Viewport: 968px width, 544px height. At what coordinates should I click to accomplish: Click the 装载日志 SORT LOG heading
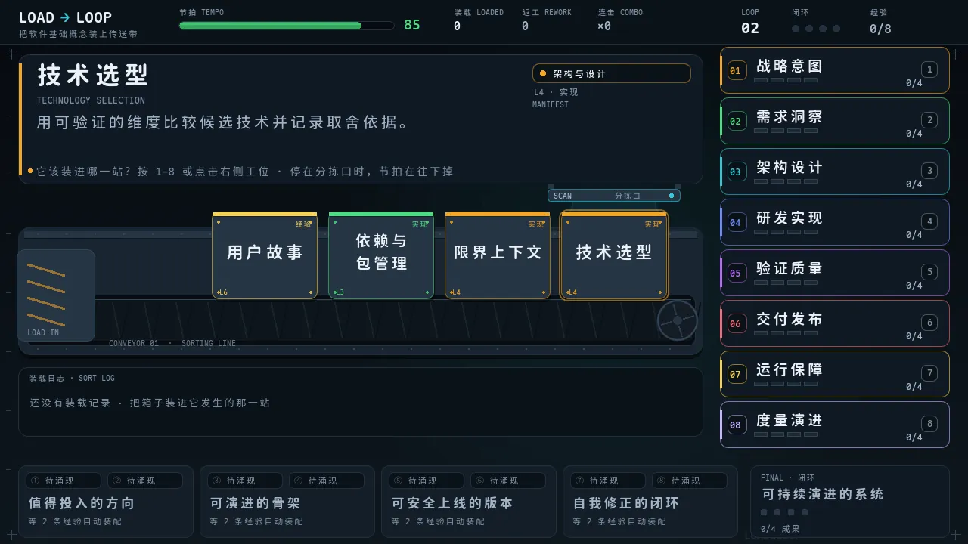click(73, 378)
